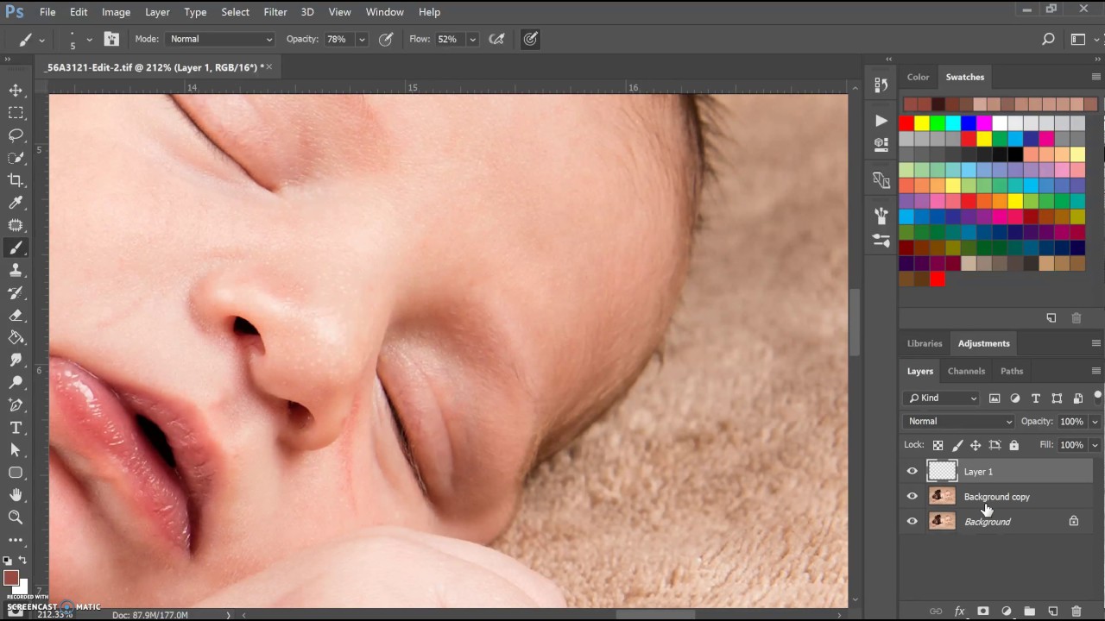This screenshot has width=1105, height=621.
Task: Open the Search icon in options bar
Action: coord(1048,39)
